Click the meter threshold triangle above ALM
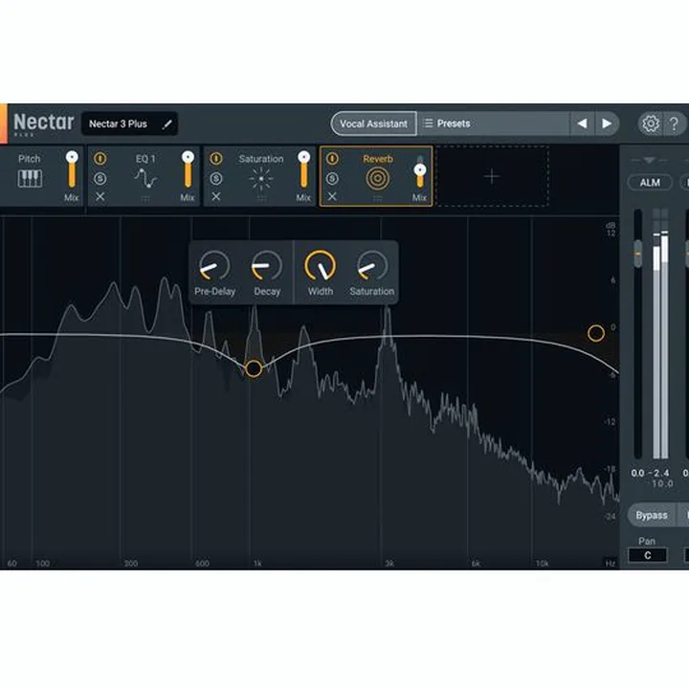689x689 pixels. [x=650, y=160]
